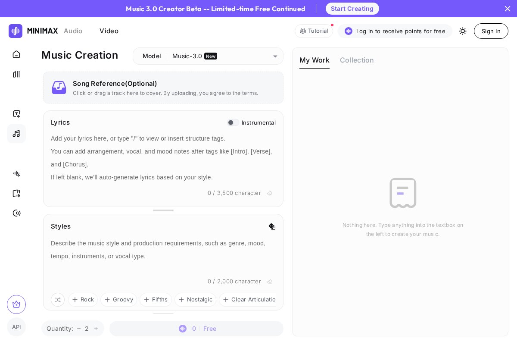Image resolution: width=517 pixels, height=345 pixels.
Task: Click the dice icon in the Styles header
Action: (272, 226)
